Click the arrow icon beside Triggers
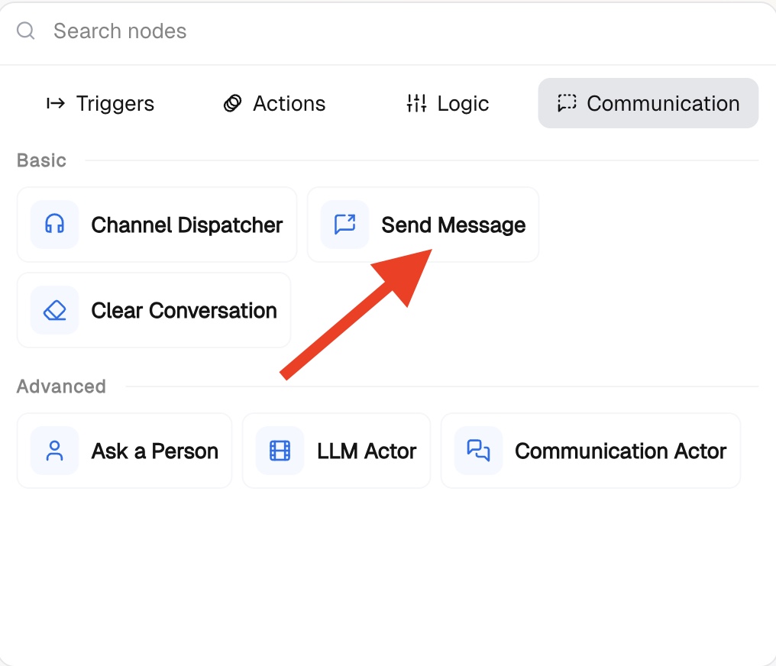 (56, 103)
